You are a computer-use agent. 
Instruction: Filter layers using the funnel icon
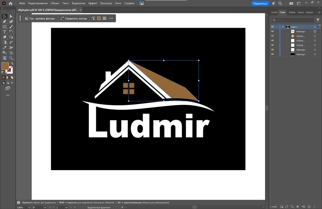(318, 20)
